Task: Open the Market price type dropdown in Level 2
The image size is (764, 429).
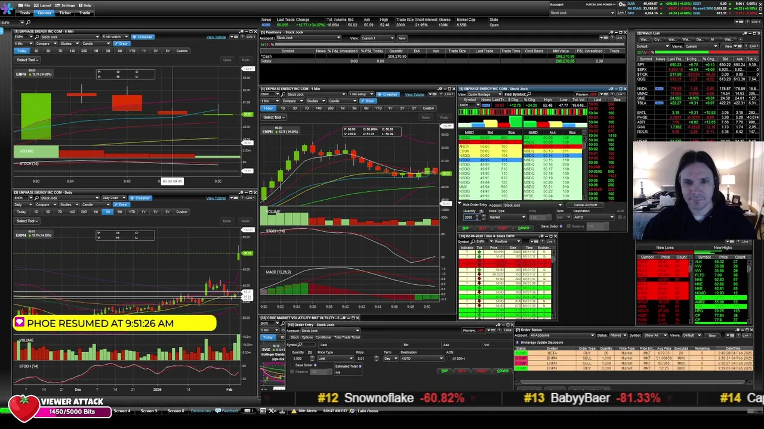Action: click(507, 217)
